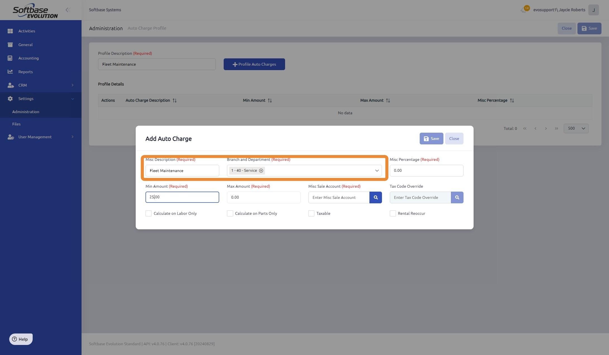Check Calculate on Parts Only

(x=230, y=213)
